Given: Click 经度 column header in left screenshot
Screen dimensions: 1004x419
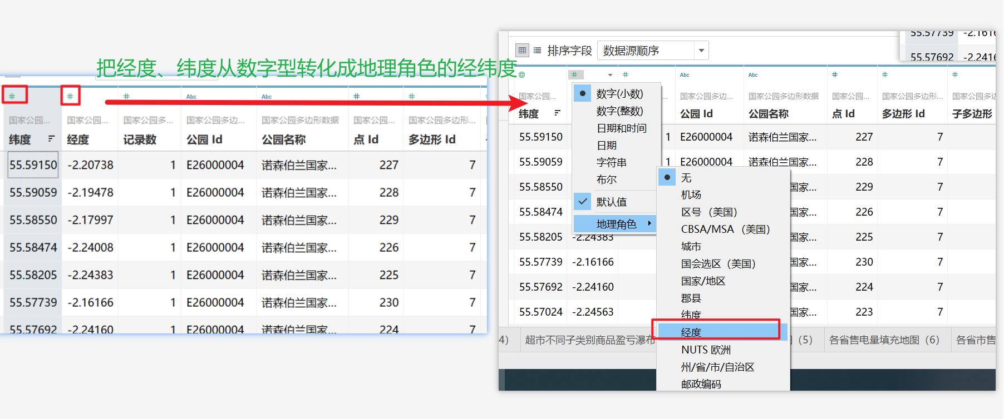Looking at the screenshot, I should (78, 139).
